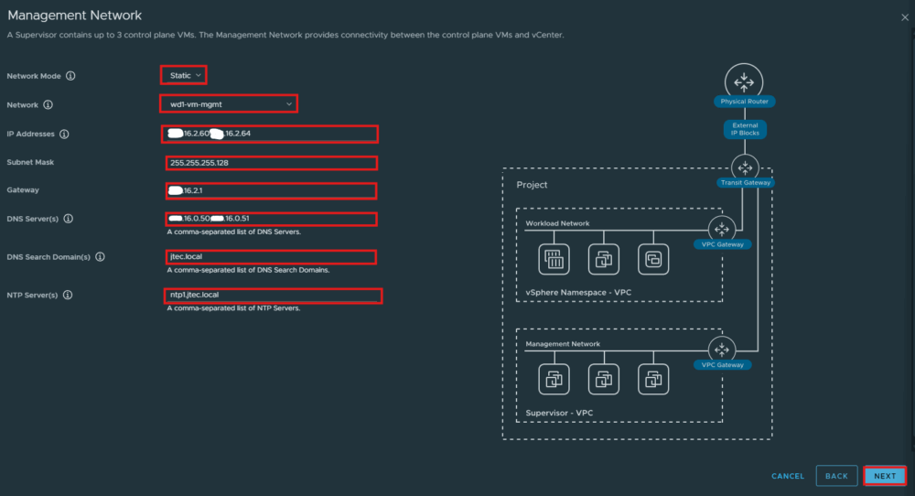Show the IP Addresses info tooltip
915x496 pixels.
[64, 135]
